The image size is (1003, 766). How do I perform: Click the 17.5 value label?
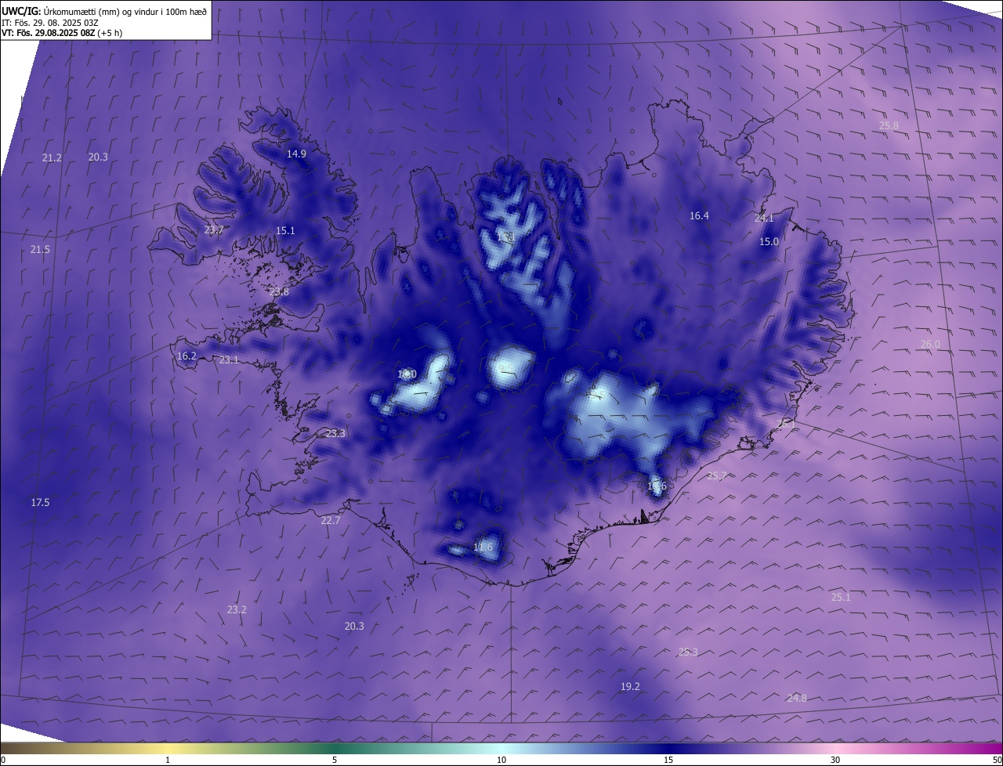(40, 502)
